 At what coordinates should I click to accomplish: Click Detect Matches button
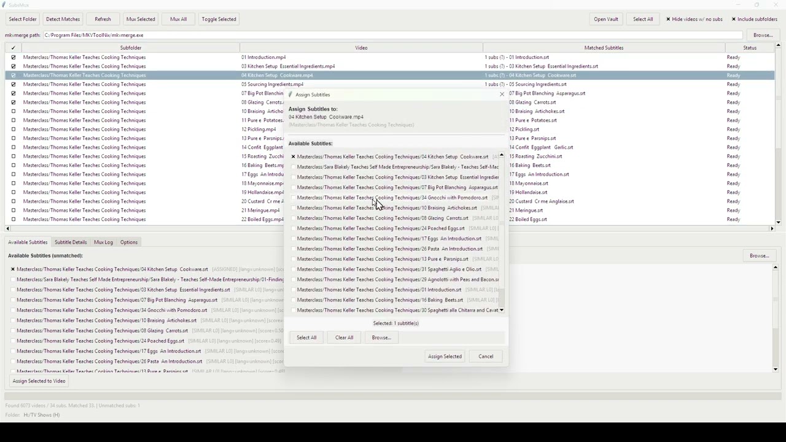pos(63,19)
